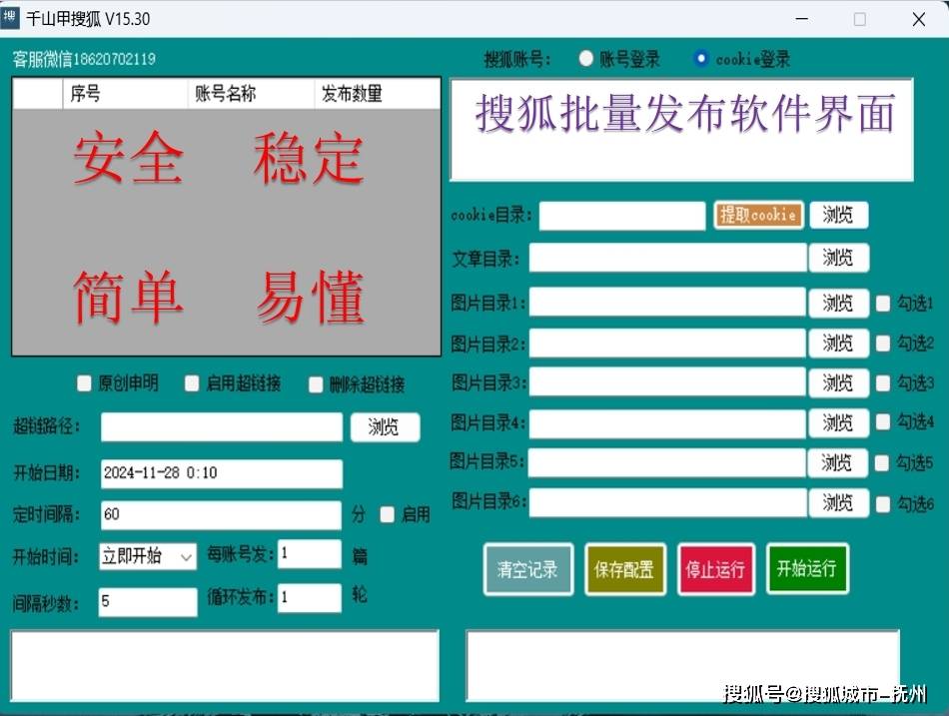Enable the 勾选2 checkbox
Image resolution: width=949 pixels, height=716 pixels.
point(883,344)
